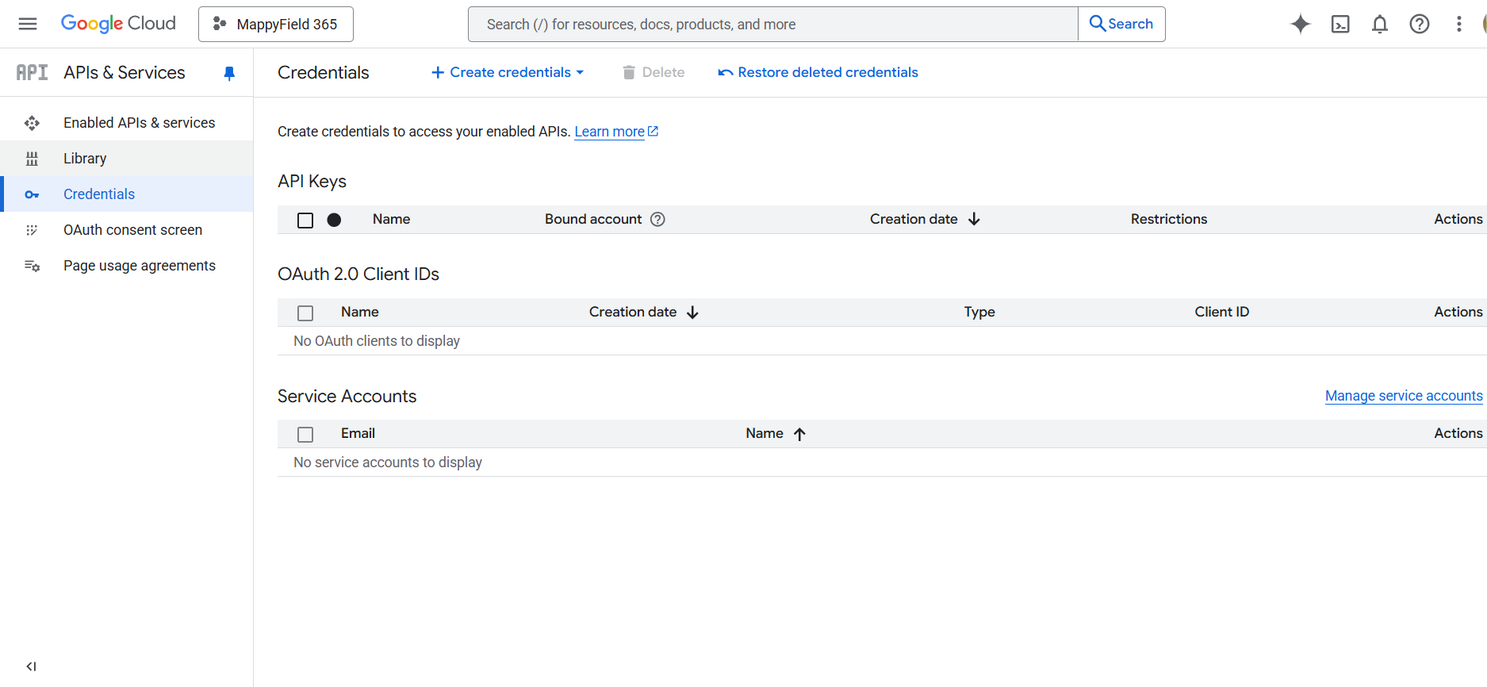Select Credentials in the sidebar
1487x687 pixels.
click(x=127, y=194)
